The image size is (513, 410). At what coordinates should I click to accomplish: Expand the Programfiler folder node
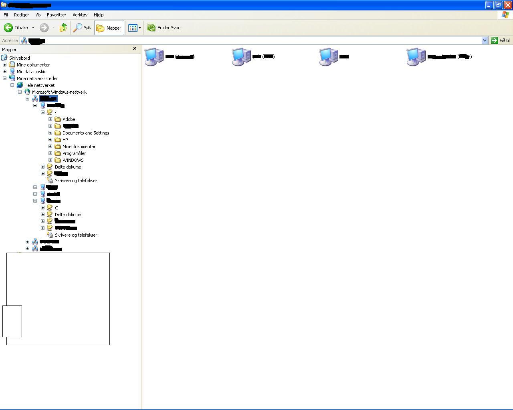[x=50, y=153]
